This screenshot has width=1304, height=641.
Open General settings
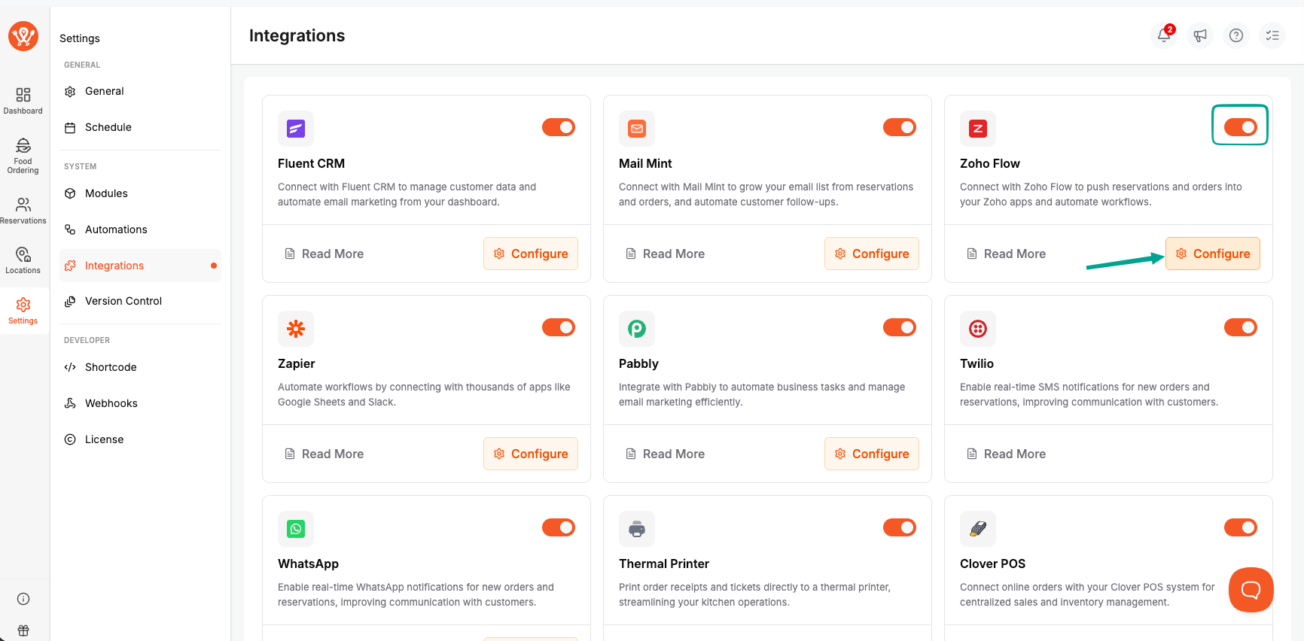coord(140,91)
